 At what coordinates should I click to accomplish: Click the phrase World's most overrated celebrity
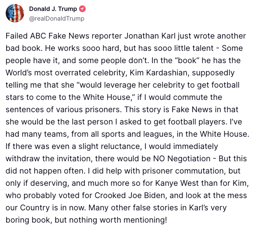tap(66, 73)
